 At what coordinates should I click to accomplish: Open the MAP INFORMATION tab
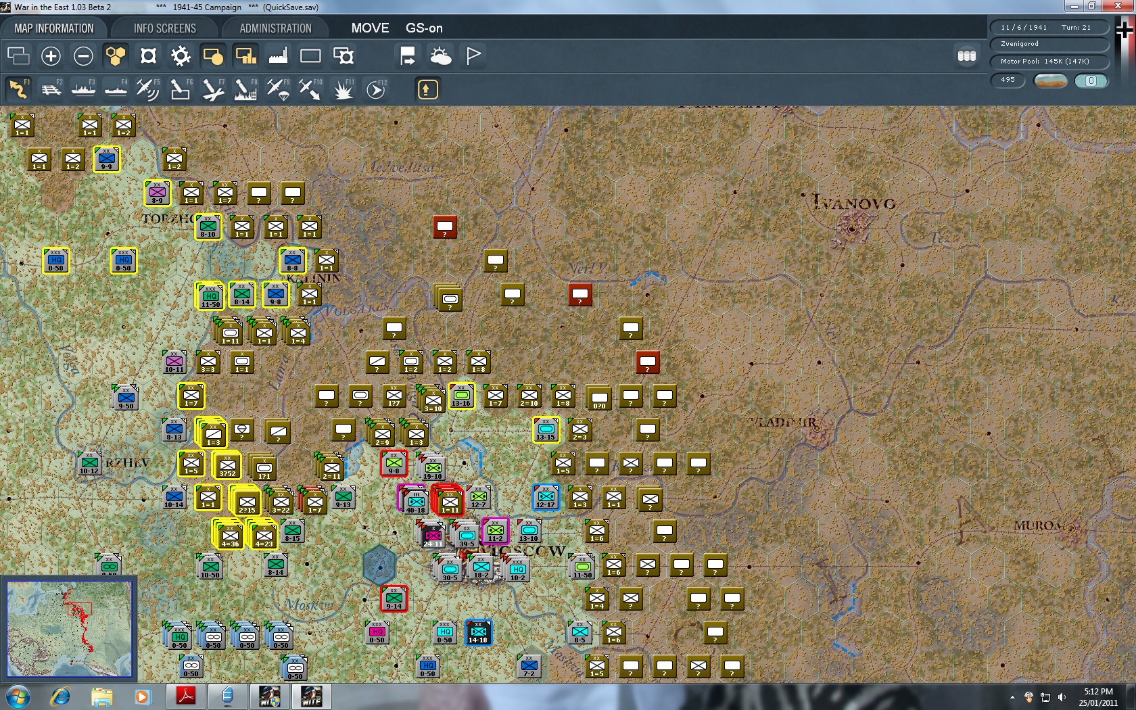(x=54, y=28)
